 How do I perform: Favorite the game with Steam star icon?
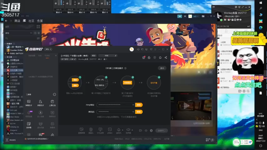point(211,72)
